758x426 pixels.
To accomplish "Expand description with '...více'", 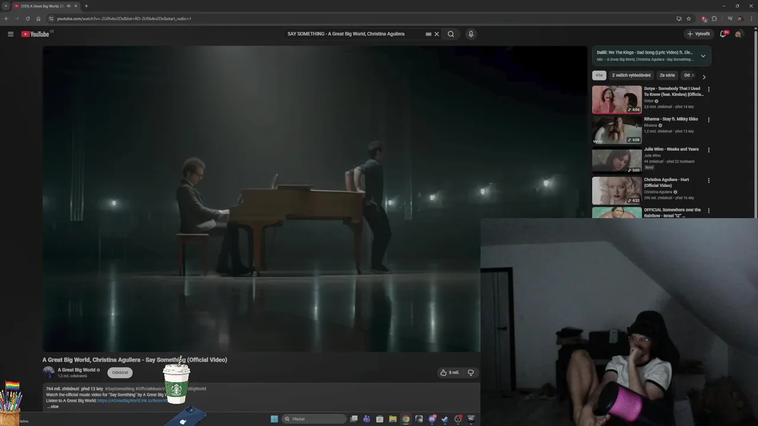I will coord(53,406).
